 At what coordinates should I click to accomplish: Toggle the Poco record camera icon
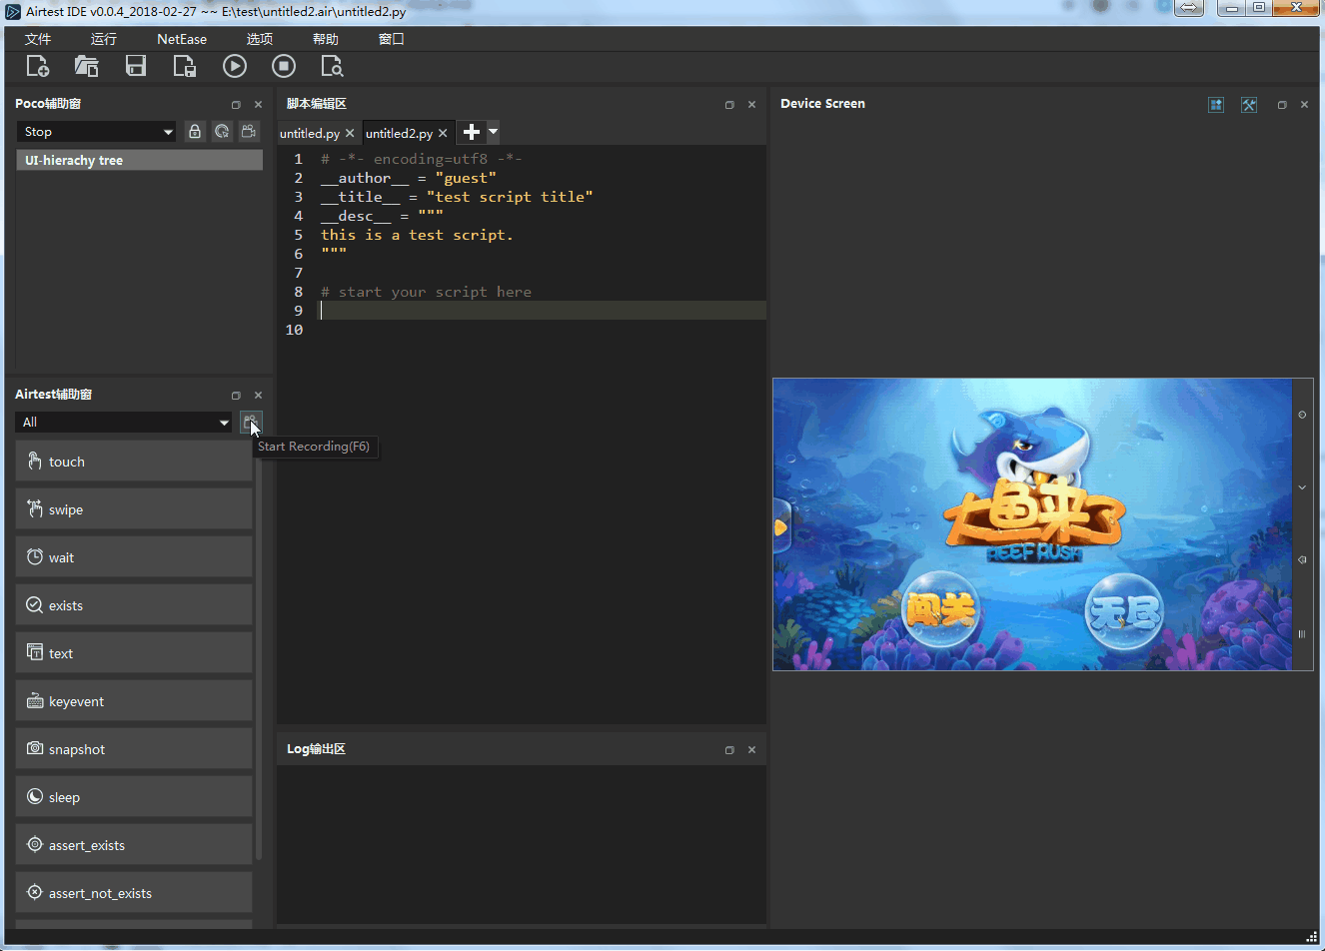(249, 131)
